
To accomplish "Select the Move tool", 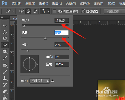I will pos(5,25).
